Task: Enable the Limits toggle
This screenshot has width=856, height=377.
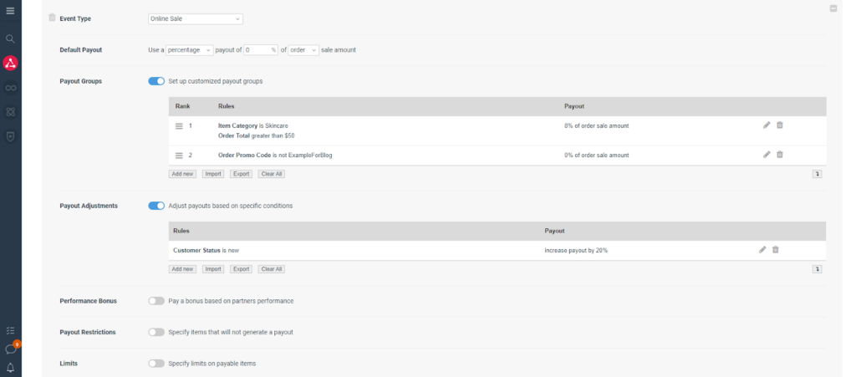Action: click(x=156, y=364)
